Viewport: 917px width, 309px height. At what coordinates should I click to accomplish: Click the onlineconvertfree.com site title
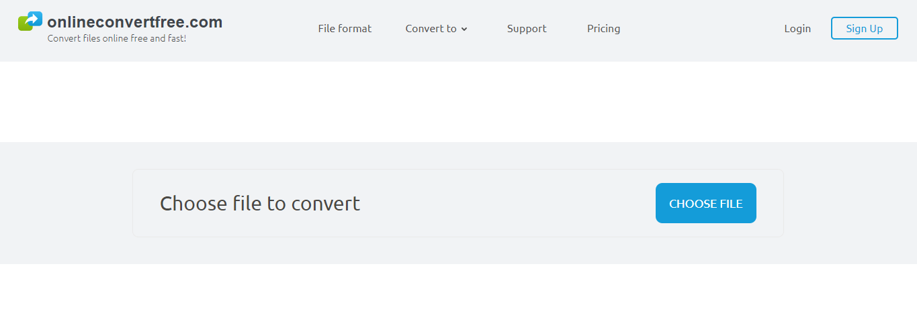click(135, 22)
